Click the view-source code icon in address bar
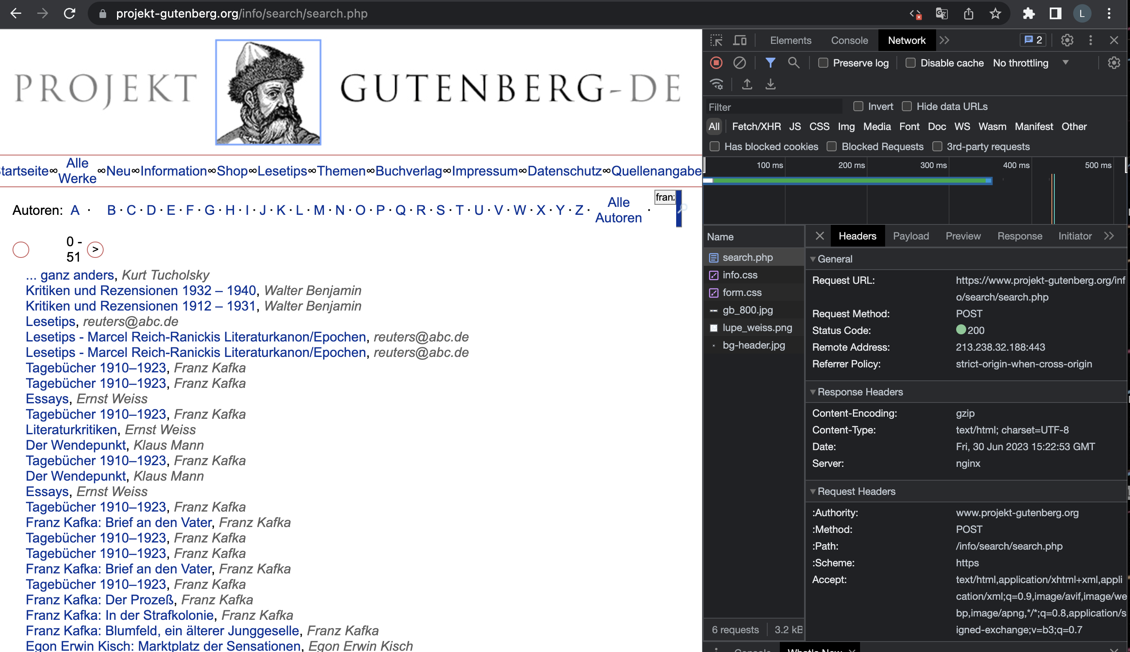The image size is (1130, 652). 915,13
